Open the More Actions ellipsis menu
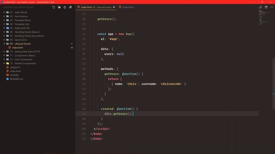Image resolution: width=275 pixels, height=154 pixels. pos(272,7)
